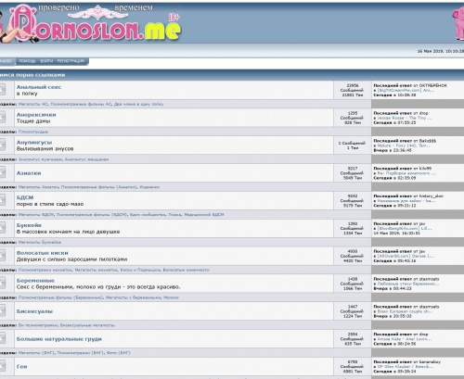Screen dimensions: 464x379
Task: Open the Индианки sub-board link
Action: coord(149,187)
